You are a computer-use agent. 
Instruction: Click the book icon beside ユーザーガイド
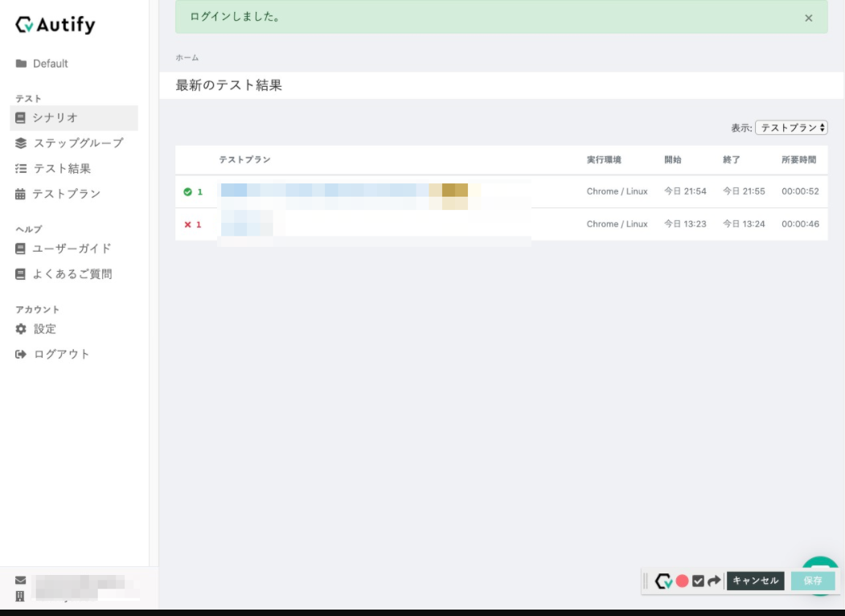[x=20, y=248]
